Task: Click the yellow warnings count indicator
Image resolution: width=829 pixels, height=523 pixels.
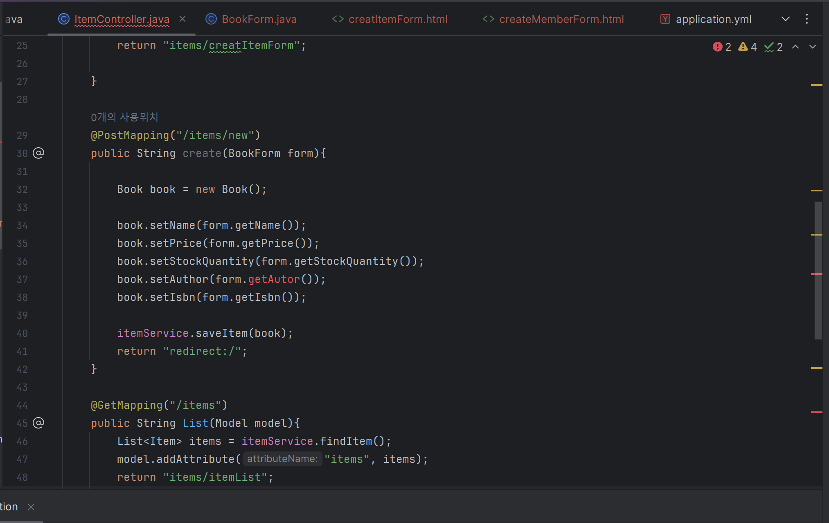Action: click(x=747, y=47)
